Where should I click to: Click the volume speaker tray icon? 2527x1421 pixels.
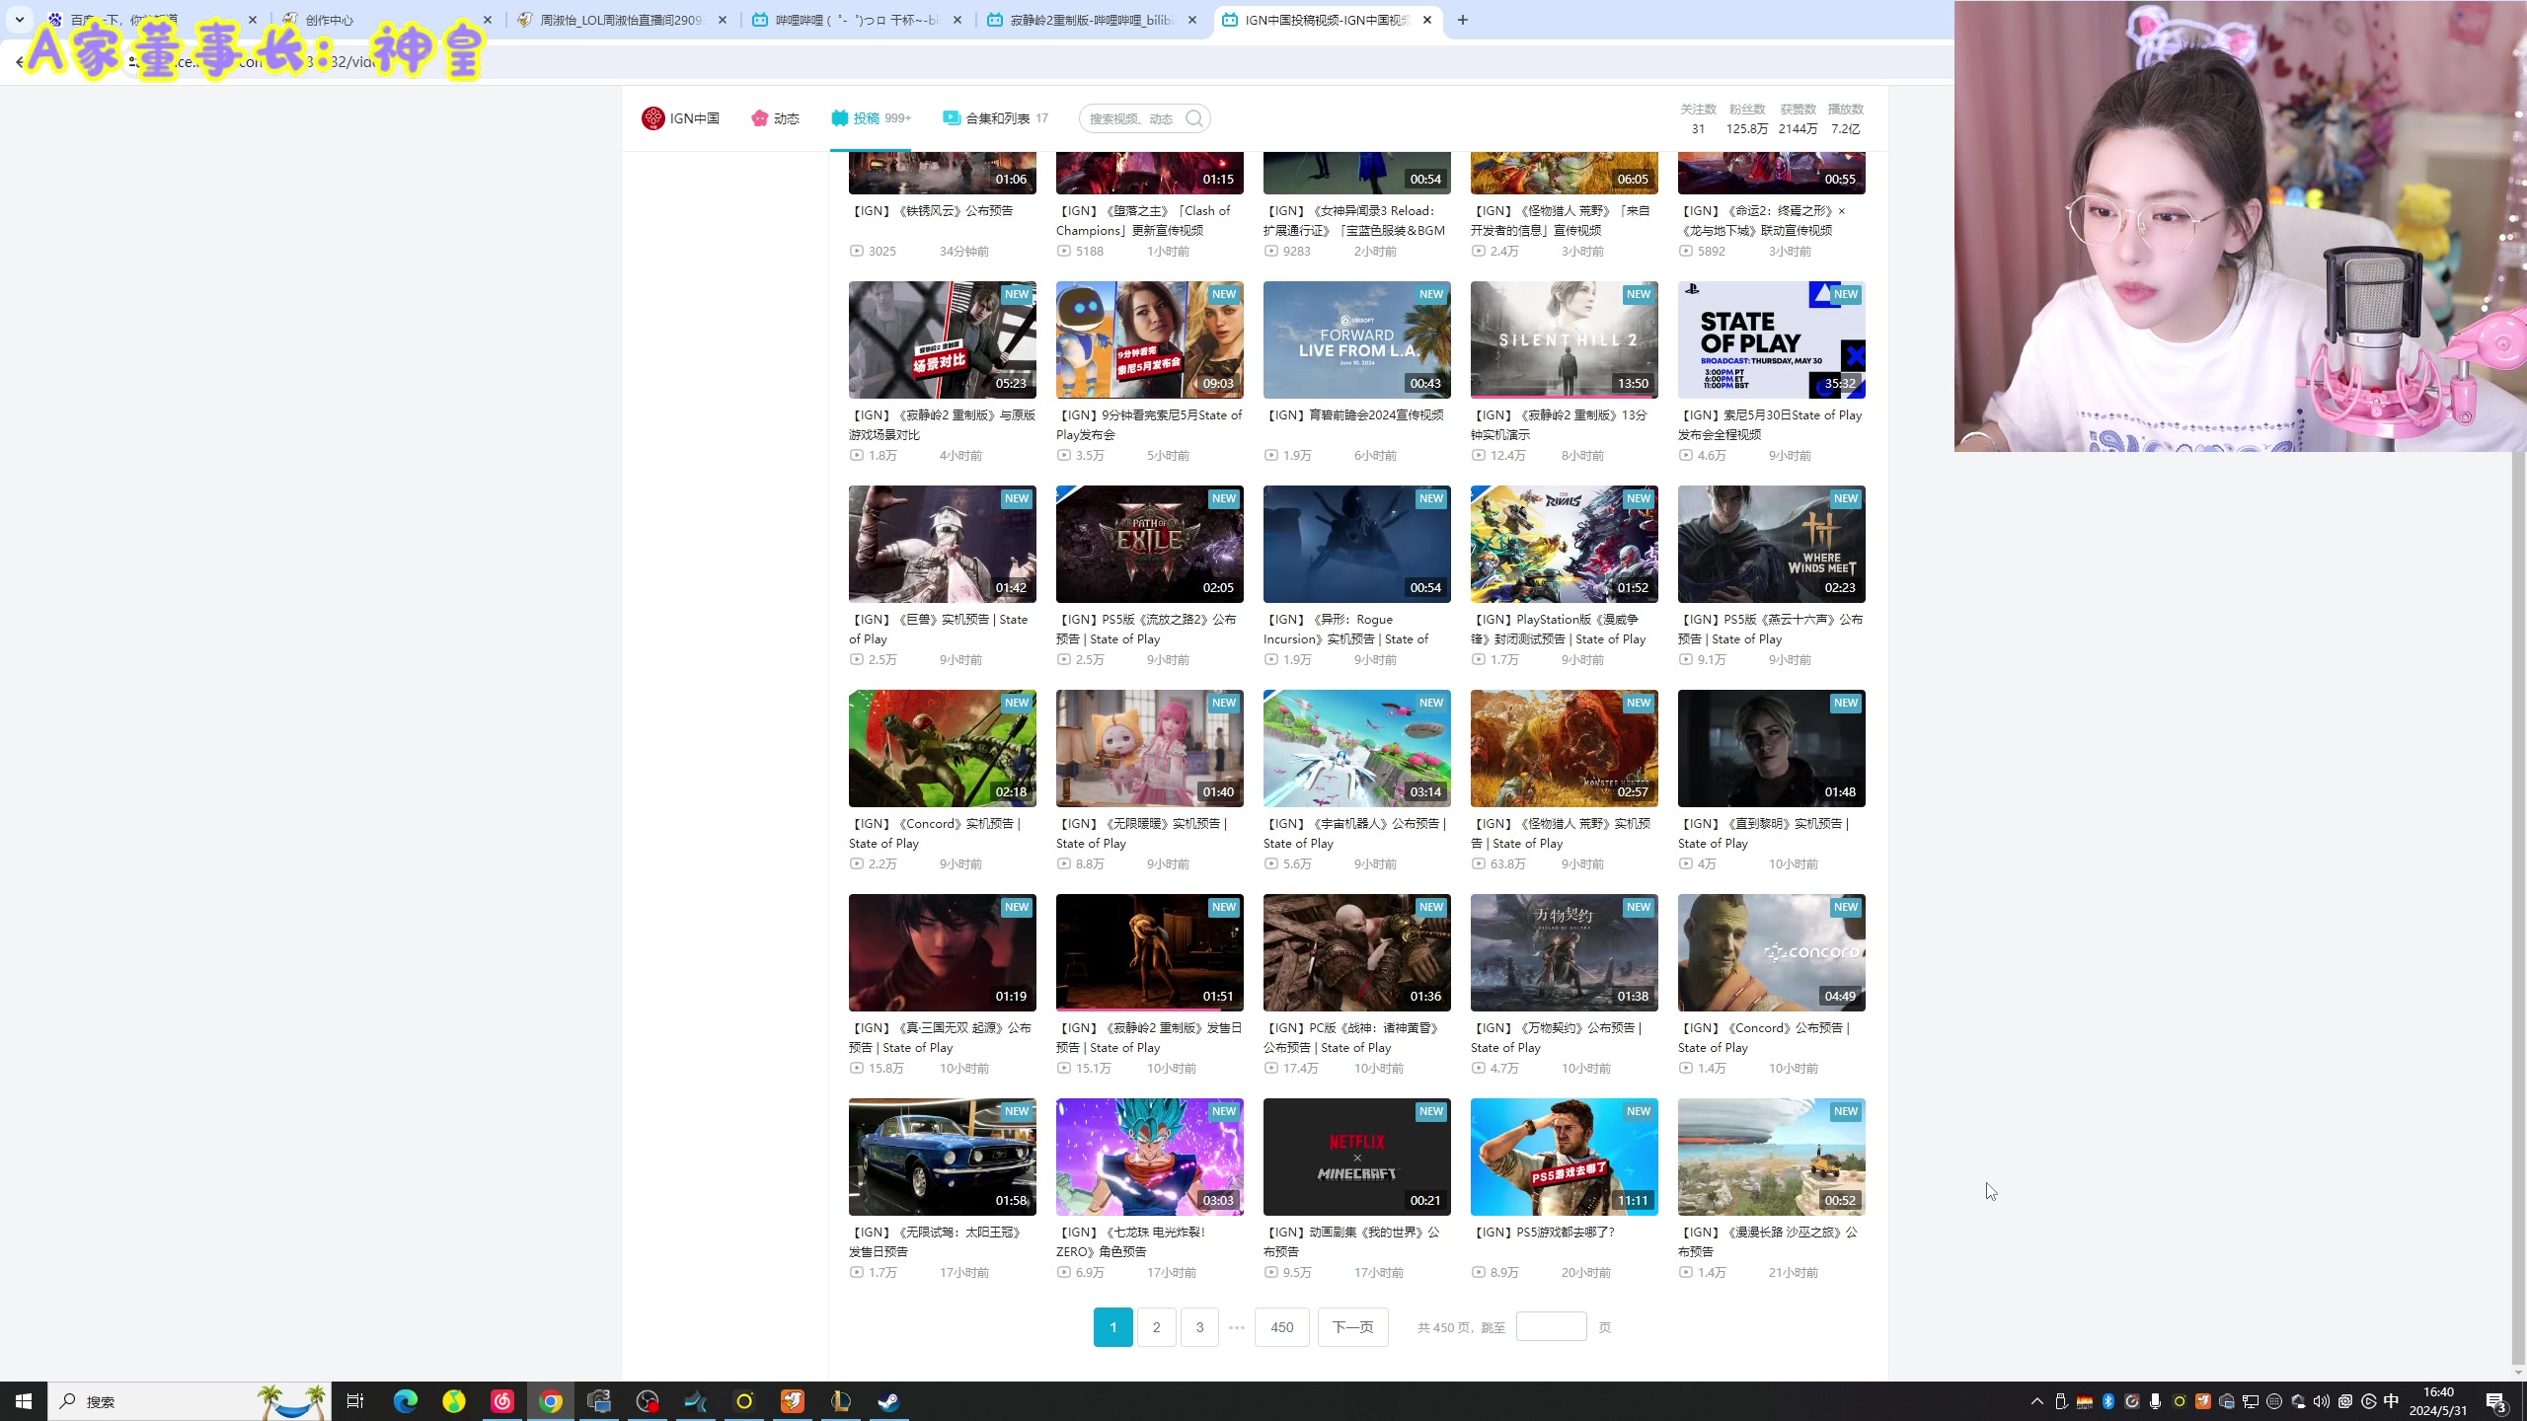coord(2321,1401)
